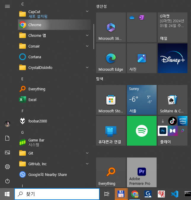Open the Microsoft 365 tile
This screenshot has width=191, height=200.
click(x=111, y=27)
